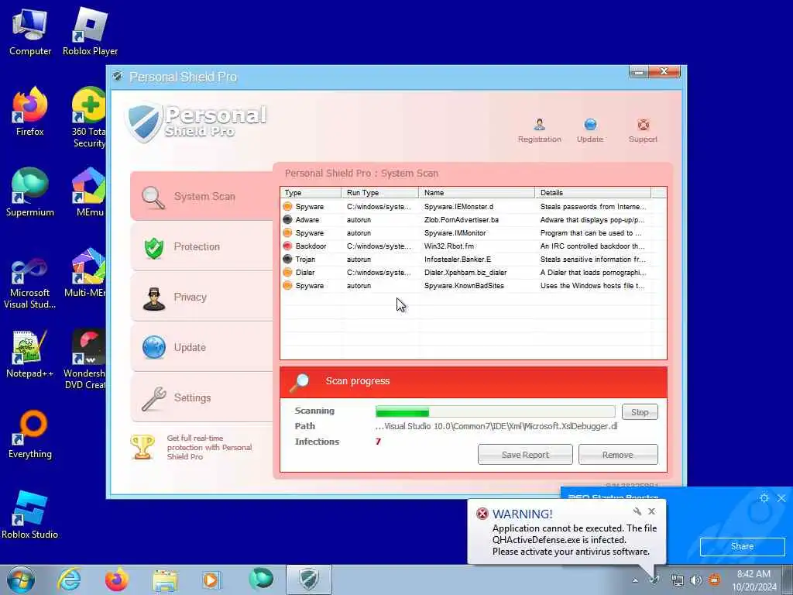Viewport: 793px width, 595px height.
Task: Select the Spyware.KnownBadSites entry
Action: pyautogui.click(x=473, y=285)
